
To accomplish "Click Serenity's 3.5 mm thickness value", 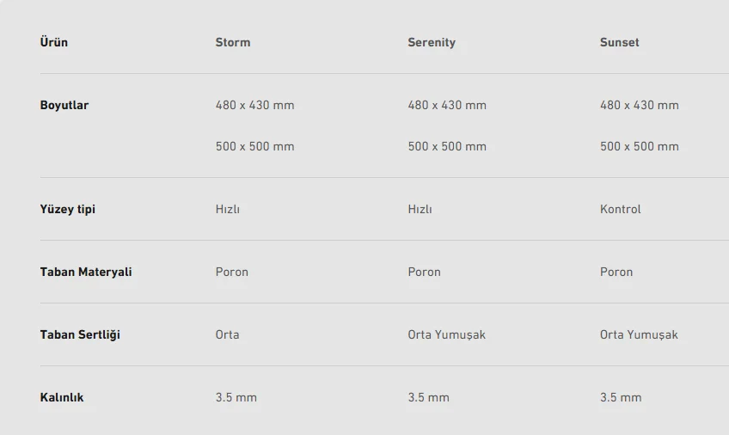I will 429,397.
